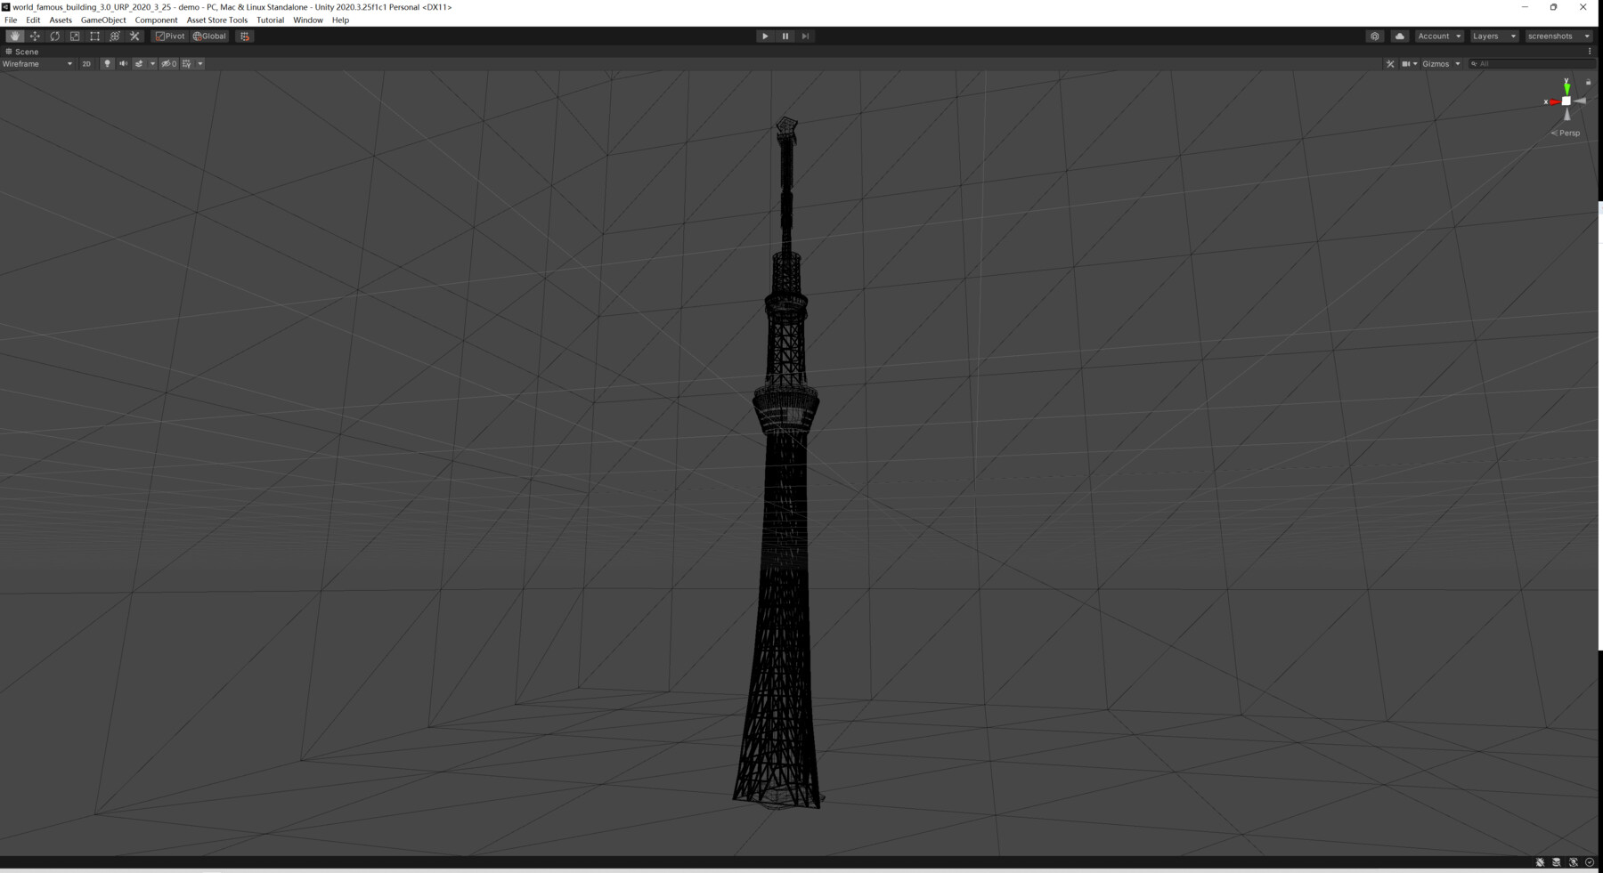Toggle 2D view mode
Screen dimensions: 1603x873
pyautogui.click(x=86, y=63)
